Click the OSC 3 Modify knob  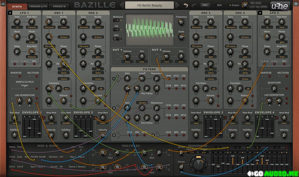[211, 22]
